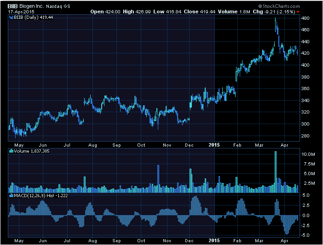This screenshot has height=245, width=323.
Task: Click the bar icon beside Volume 1,837,305
Action: click(x=11, y=151)
